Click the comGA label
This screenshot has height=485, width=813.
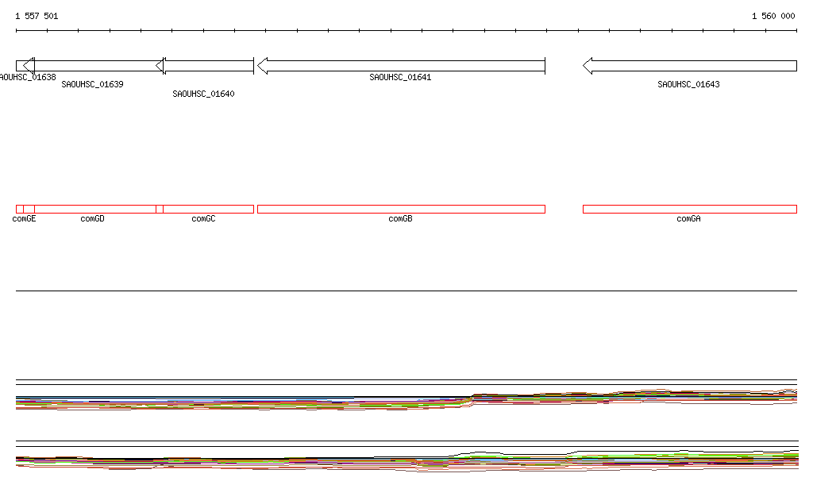tap(688, 218)
